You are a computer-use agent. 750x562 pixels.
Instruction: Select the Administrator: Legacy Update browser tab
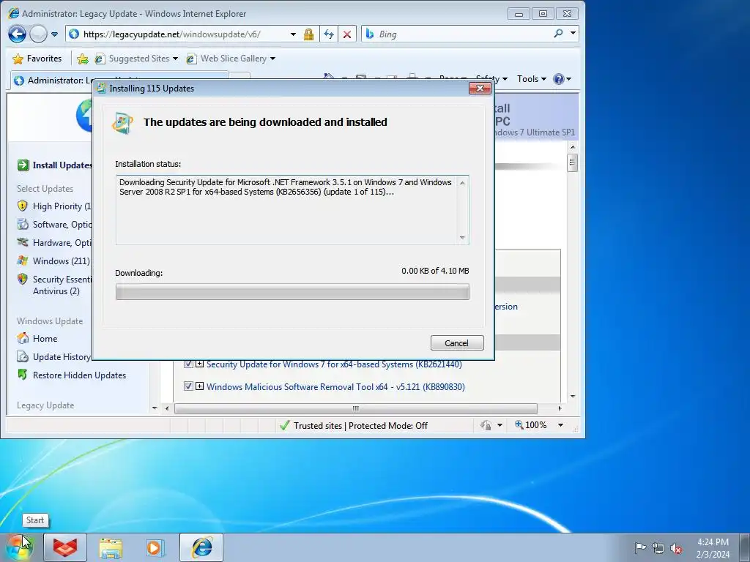click(53, 80)
